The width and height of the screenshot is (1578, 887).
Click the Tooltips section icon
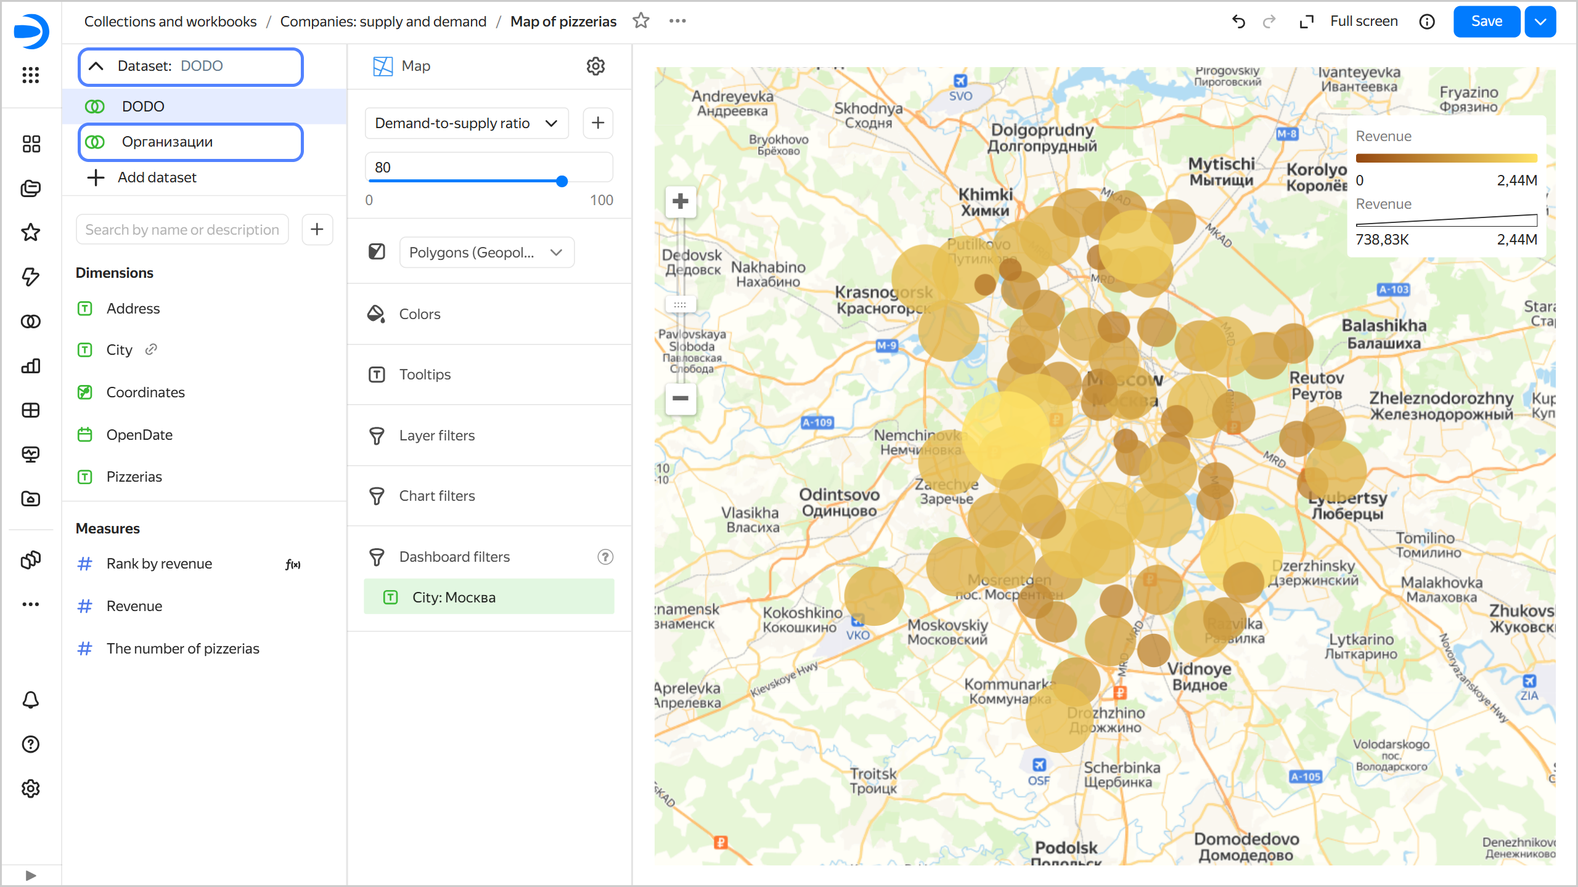point(377,374)
